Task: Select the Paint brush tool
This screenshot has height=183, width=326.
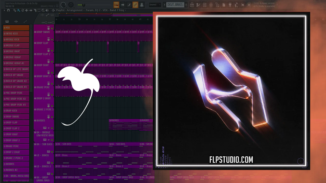Action: coord(19,10)
